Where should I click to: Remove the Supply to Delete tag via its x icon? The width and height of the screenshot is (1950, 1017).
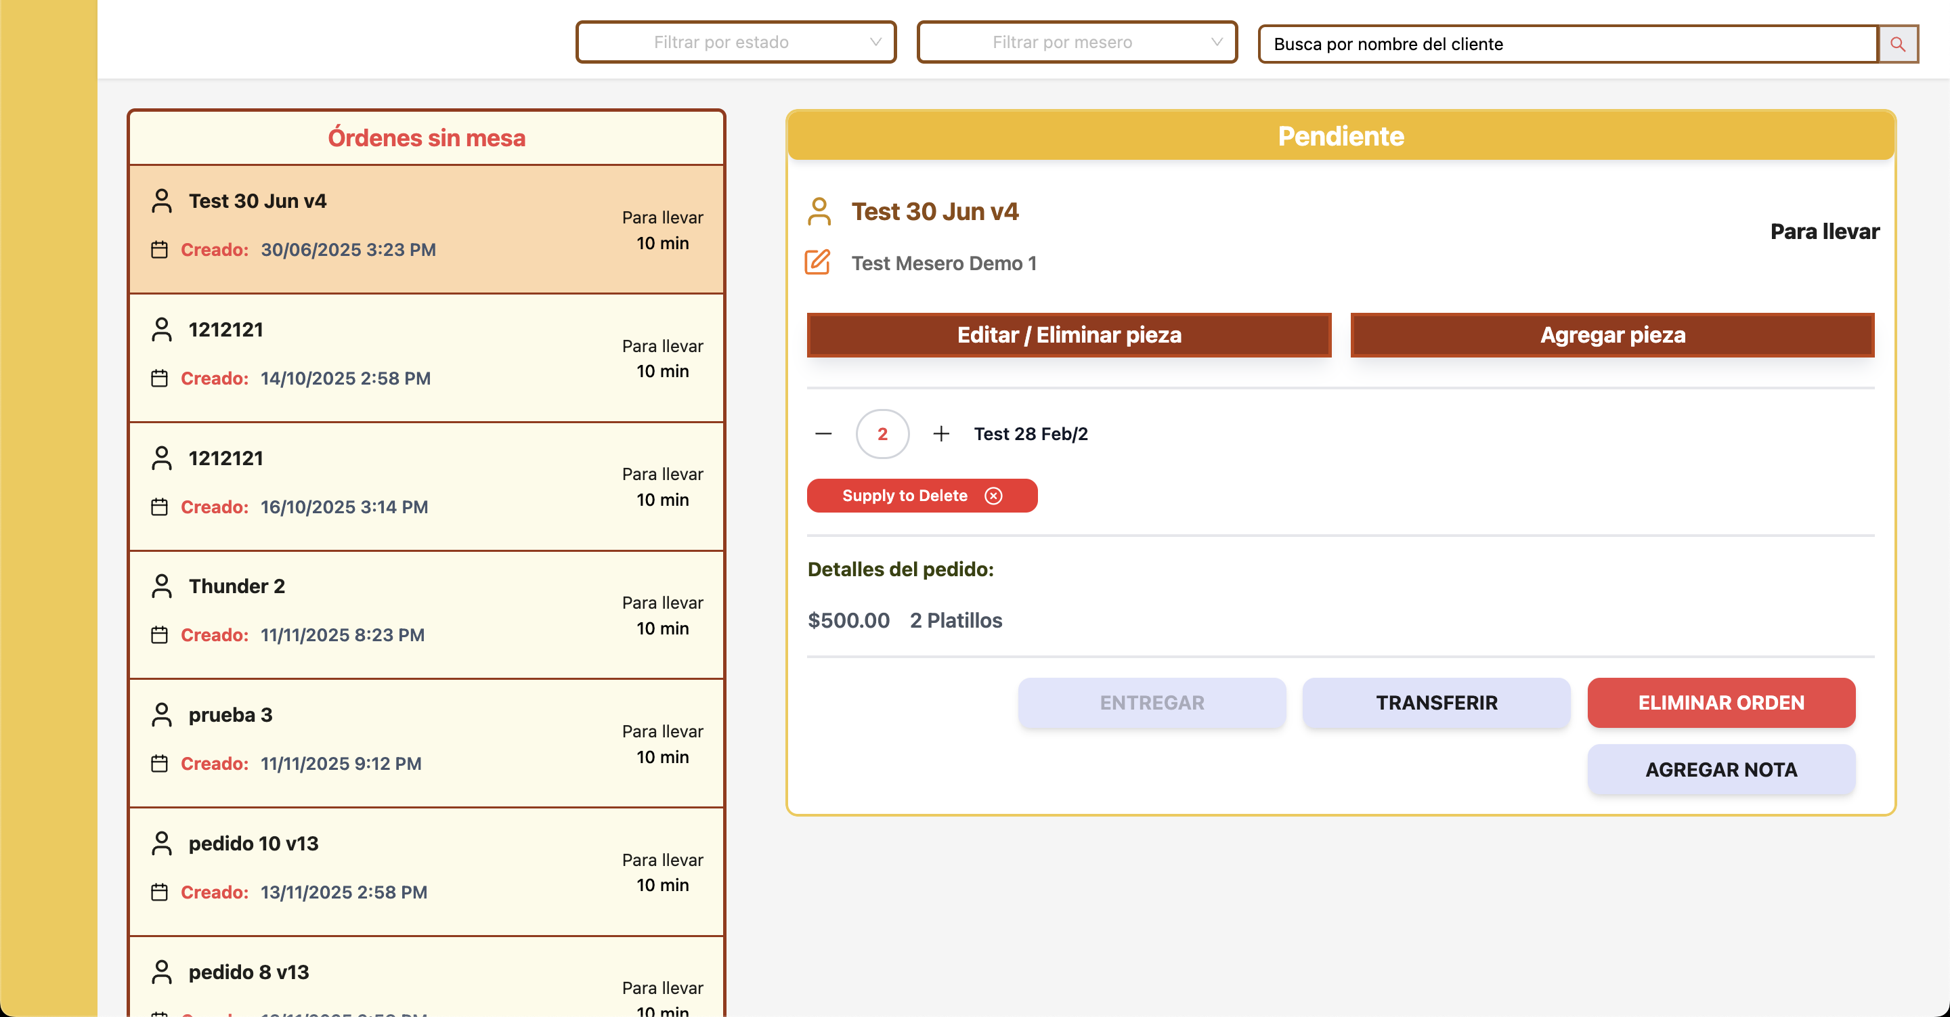coord(993,496)
